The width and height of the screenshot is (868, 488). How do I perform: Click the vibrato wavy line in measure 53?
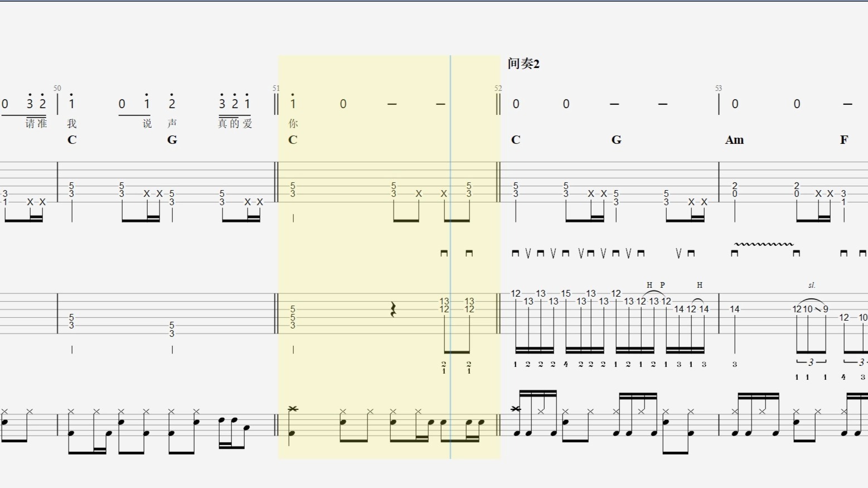[764, 244]
